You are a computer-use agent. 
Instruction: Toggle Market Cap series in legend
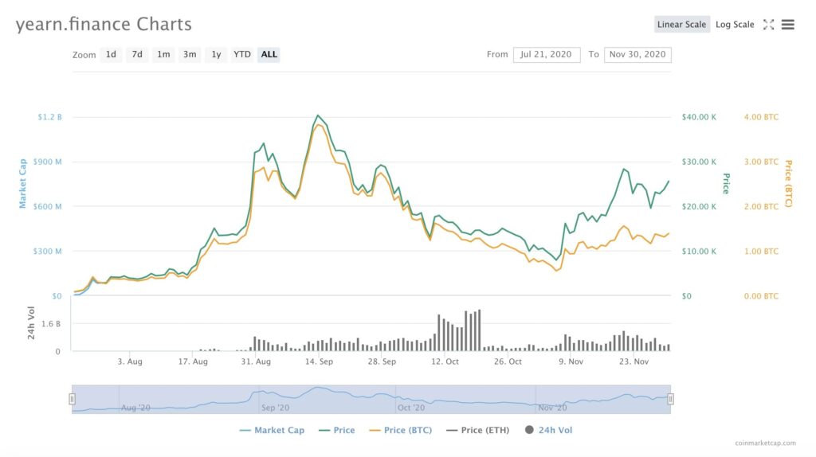coord(272,430)
